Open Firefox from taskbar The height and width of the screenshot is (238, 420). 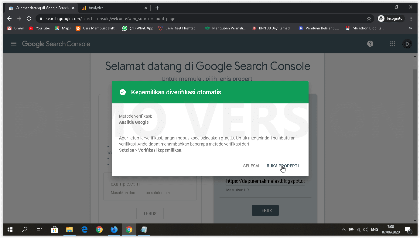[x=114, y=230]
